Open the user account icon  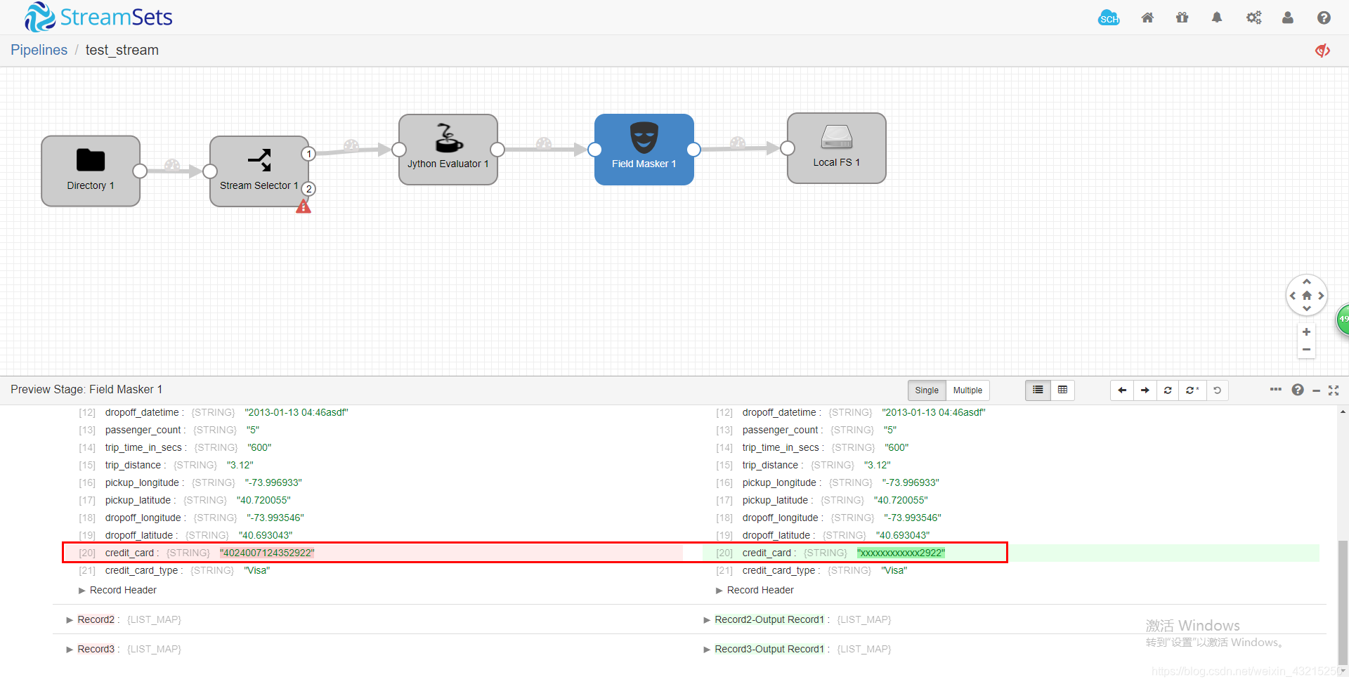point(1288,18)
